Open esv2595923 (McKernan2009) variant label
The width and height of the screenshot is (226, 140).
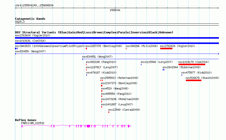pos(119,78)
